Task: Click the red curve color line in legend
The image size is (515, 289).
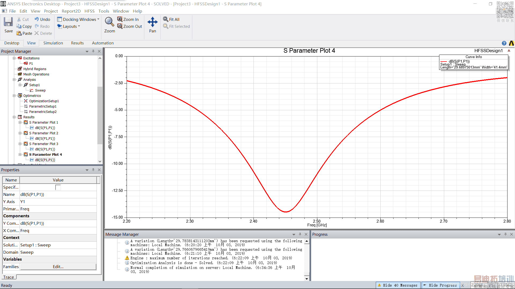Action: point(443,62)
